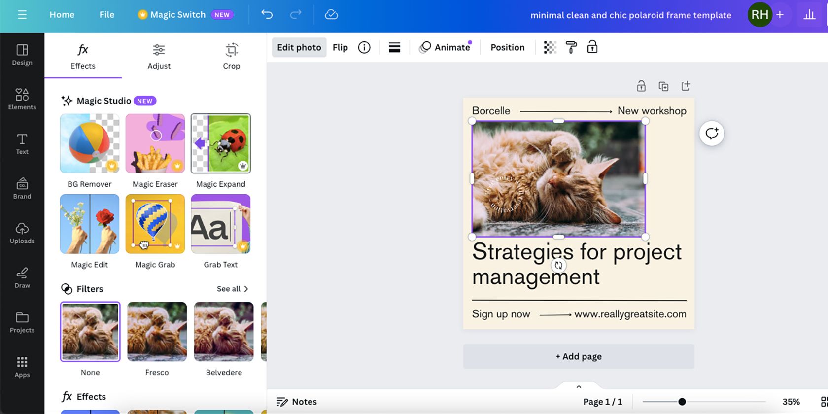The width and height of the screenshot is (828, 414).
Task: Click the zoom slider handle
Action: click(x=682, y=402)
